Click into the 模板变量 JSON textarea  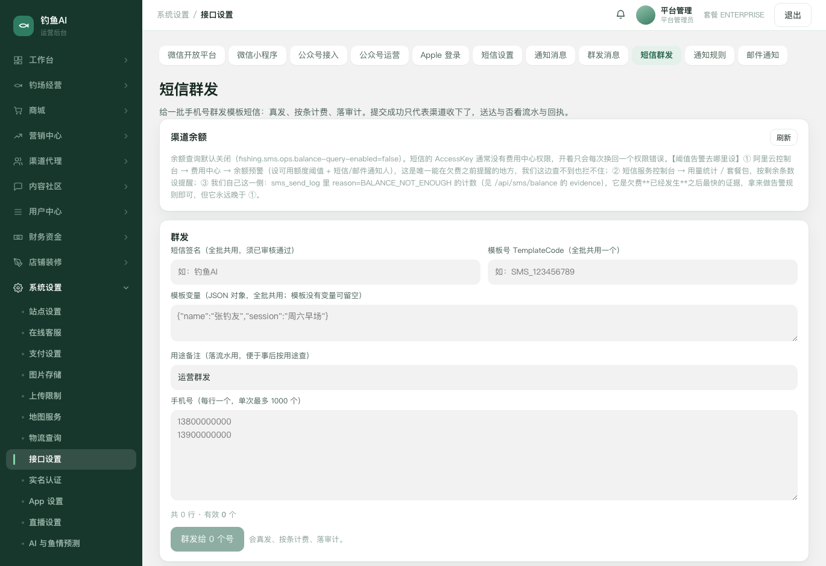484,323
